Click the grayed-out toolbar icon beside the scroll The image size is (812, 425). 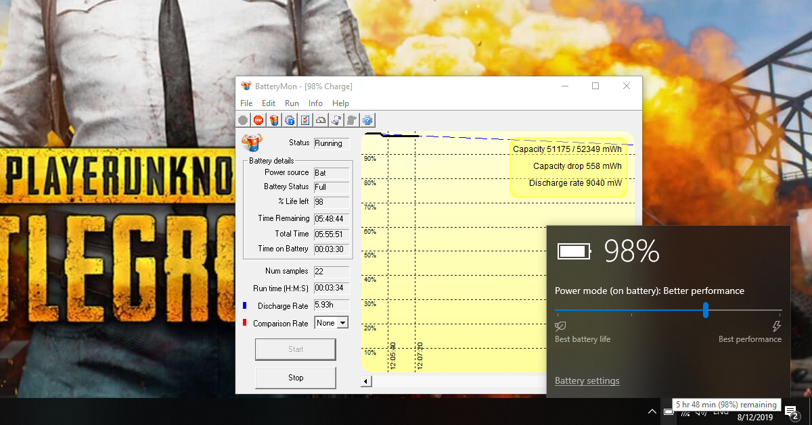[352, 120]
